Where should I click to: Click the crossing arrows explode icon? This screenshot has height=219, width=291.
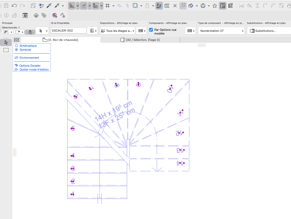pos(175,6)
